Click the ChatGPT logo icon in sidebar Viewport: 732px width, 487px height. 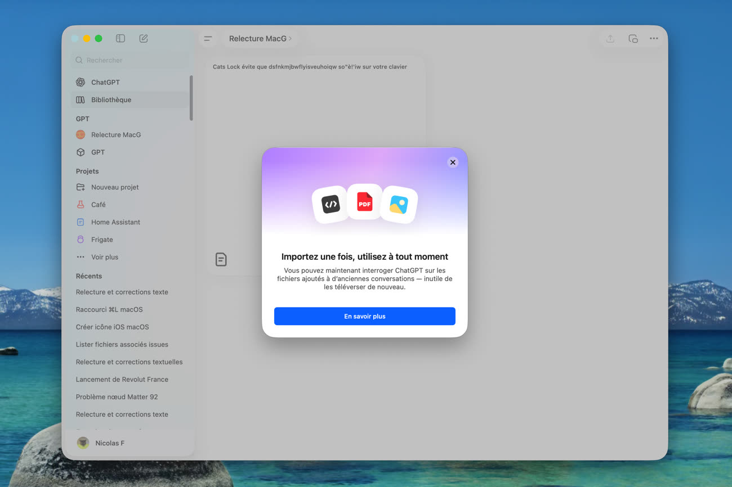tap(81, 82)
